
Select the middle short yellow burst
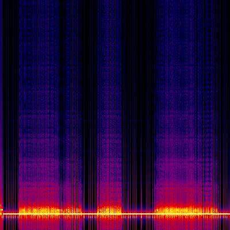(109, 210)
